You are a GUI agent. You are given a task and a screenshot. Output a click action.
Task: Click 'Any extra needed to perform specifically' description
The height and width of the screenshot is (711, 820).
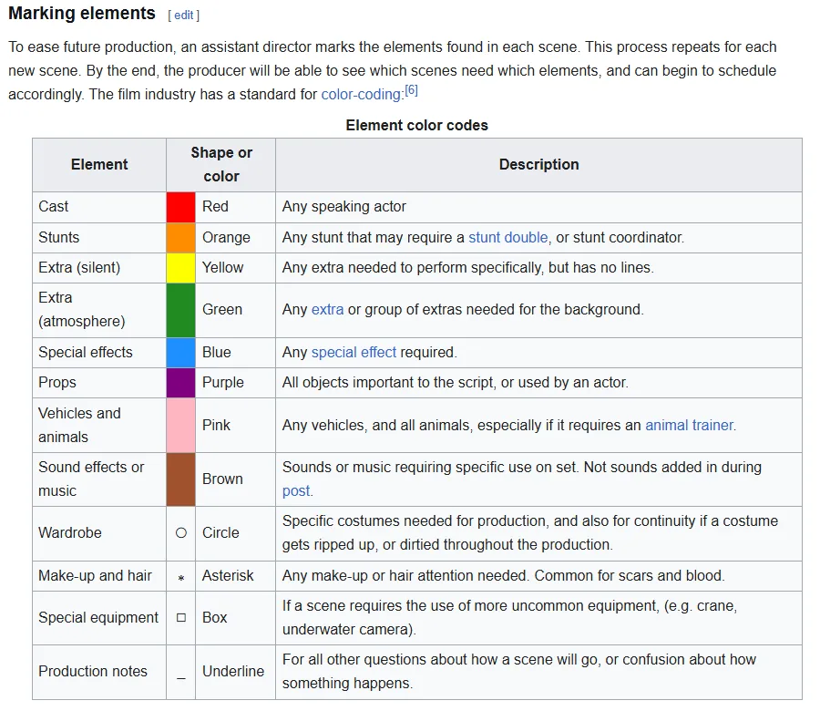coord(468,268)
